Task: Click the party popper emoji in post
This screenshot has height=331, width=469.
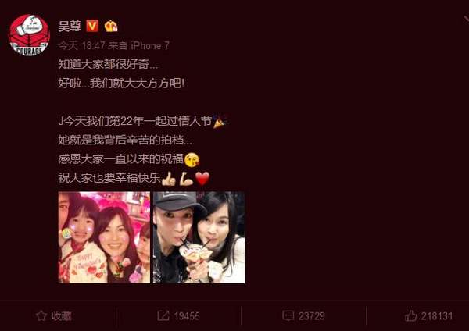Action: coord(220,121)
